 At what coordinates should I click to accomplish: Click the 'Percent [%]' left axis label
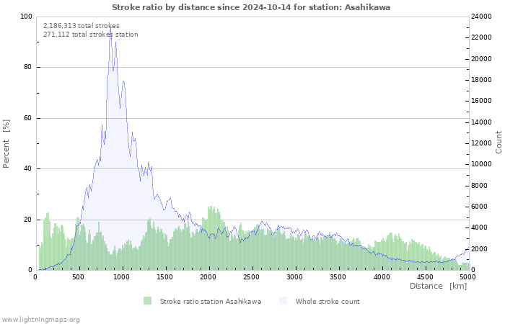coord(6,143)
